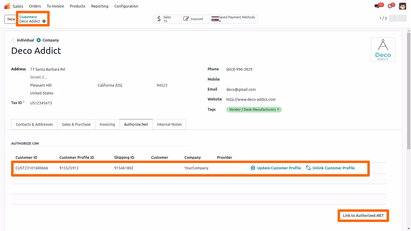The height and width of the screenshot is (231, 411).
Task: Open the Deco Addict company logo image
Action: [383, 49]
